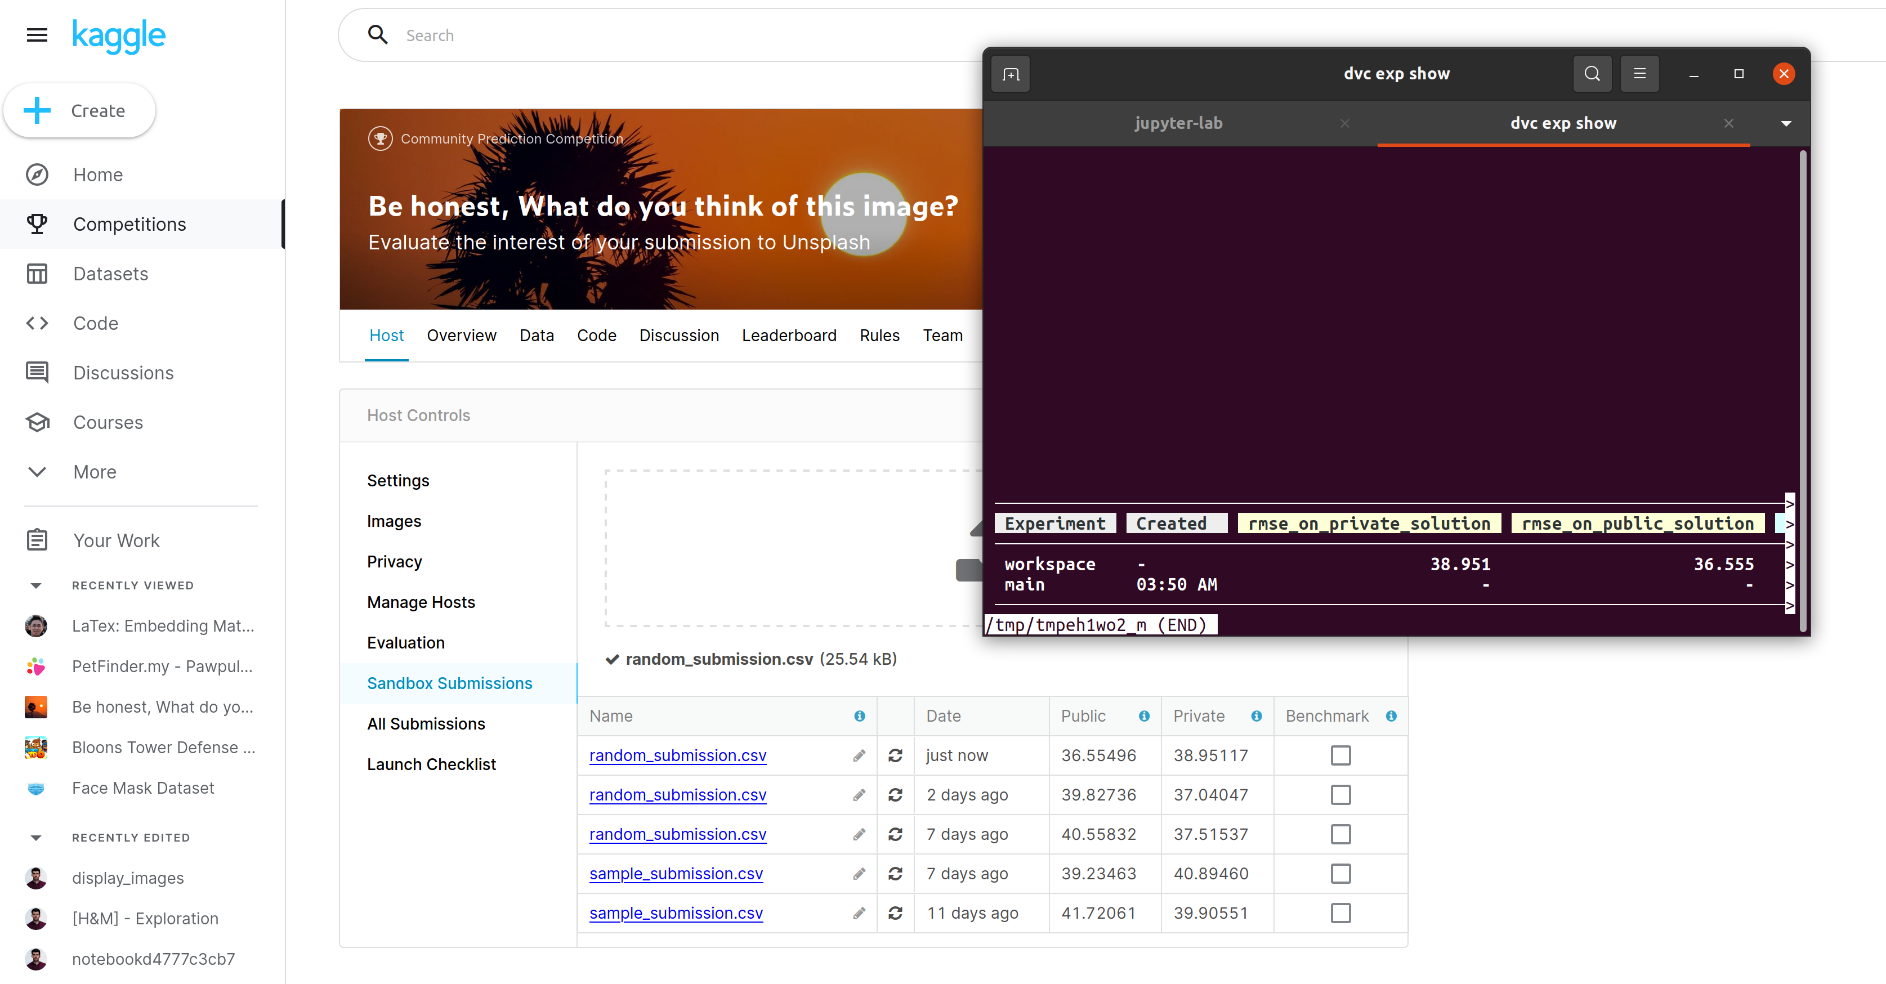
Task: Check Benchmark box for the just now submission
Action: tap(1340, 755)
